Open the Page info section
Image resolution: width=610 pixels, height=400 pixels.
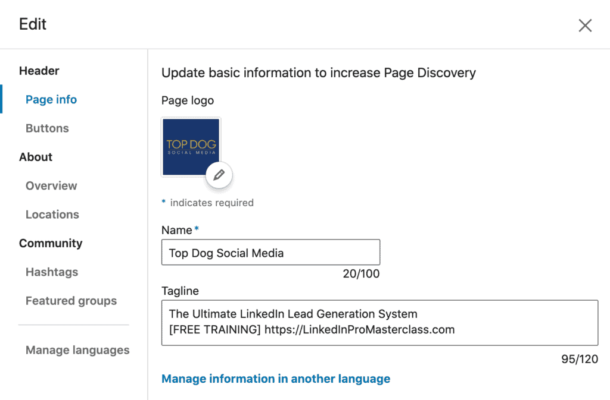point(51,99)
